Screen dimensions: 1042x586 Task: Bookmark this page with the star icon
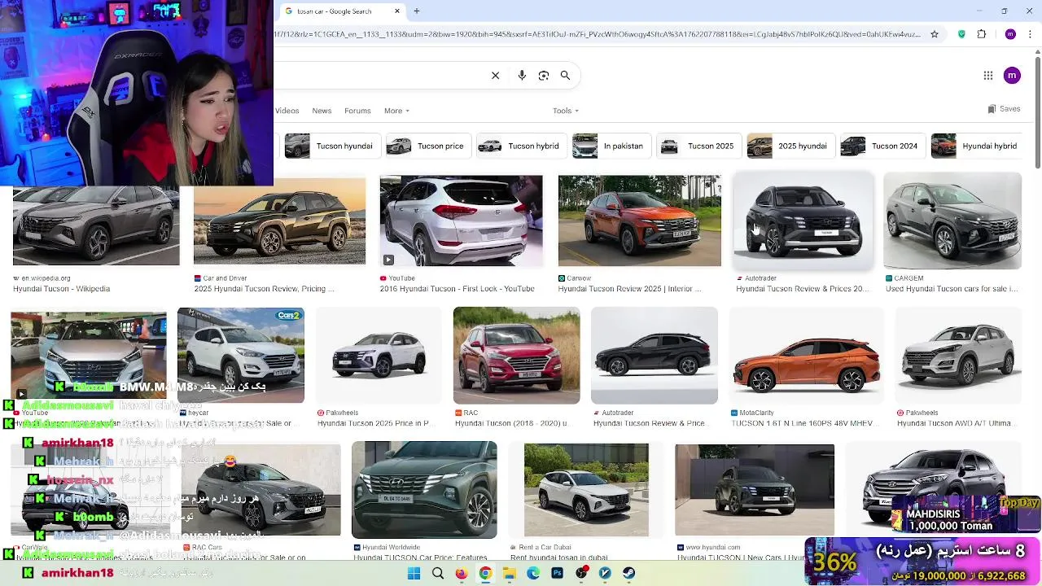pyautogui.click(x=935, y=34)
